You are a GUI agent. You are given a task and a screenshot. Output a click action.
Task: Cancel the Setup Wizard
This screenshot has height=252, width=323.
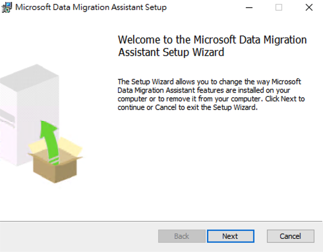point(291,236)
